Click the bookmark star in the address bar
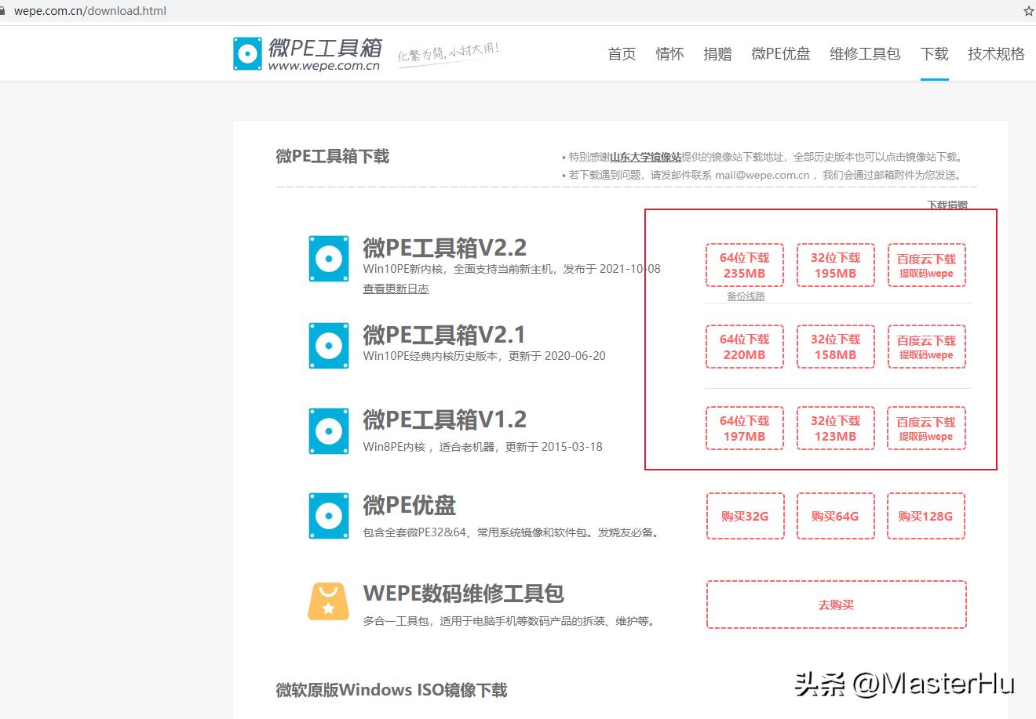 [1028, 11]
